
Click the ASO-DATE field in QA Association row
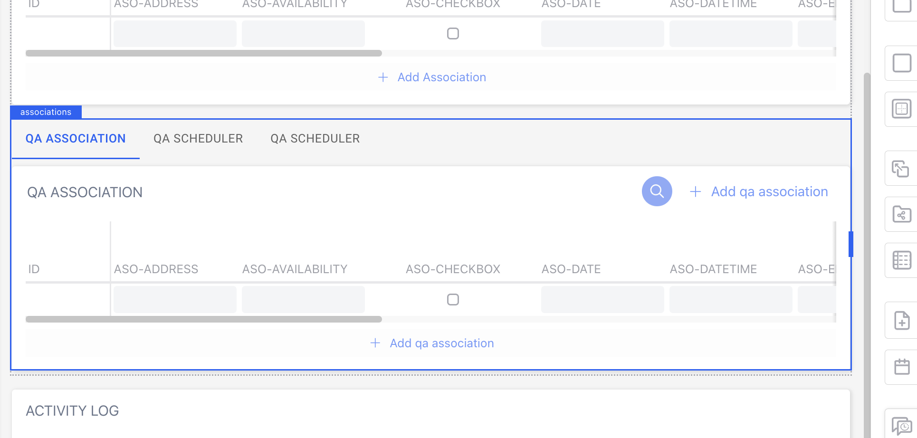click(602, 300)
